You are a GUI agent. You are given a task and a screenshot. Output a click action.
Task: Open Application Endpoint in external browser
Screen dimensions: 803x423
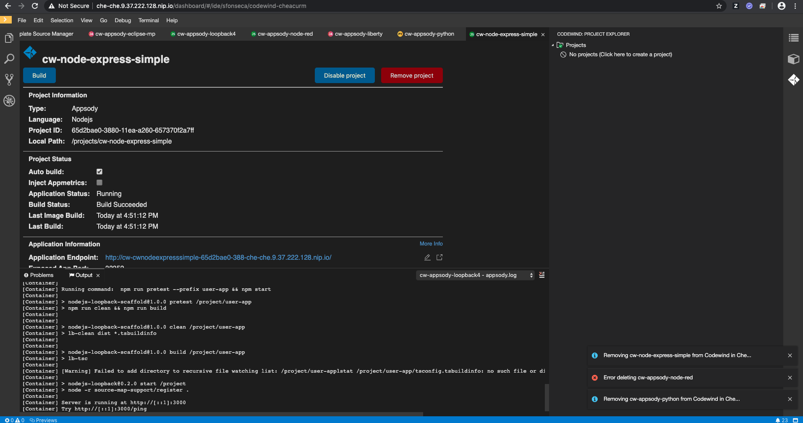click(439, 257)
